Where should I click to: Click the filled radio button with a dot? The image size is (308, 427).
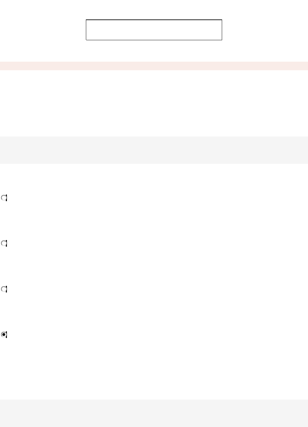pos(4,334)
